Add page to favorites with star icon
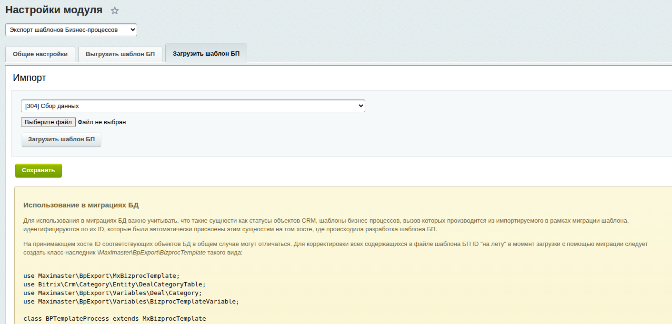 115,10
